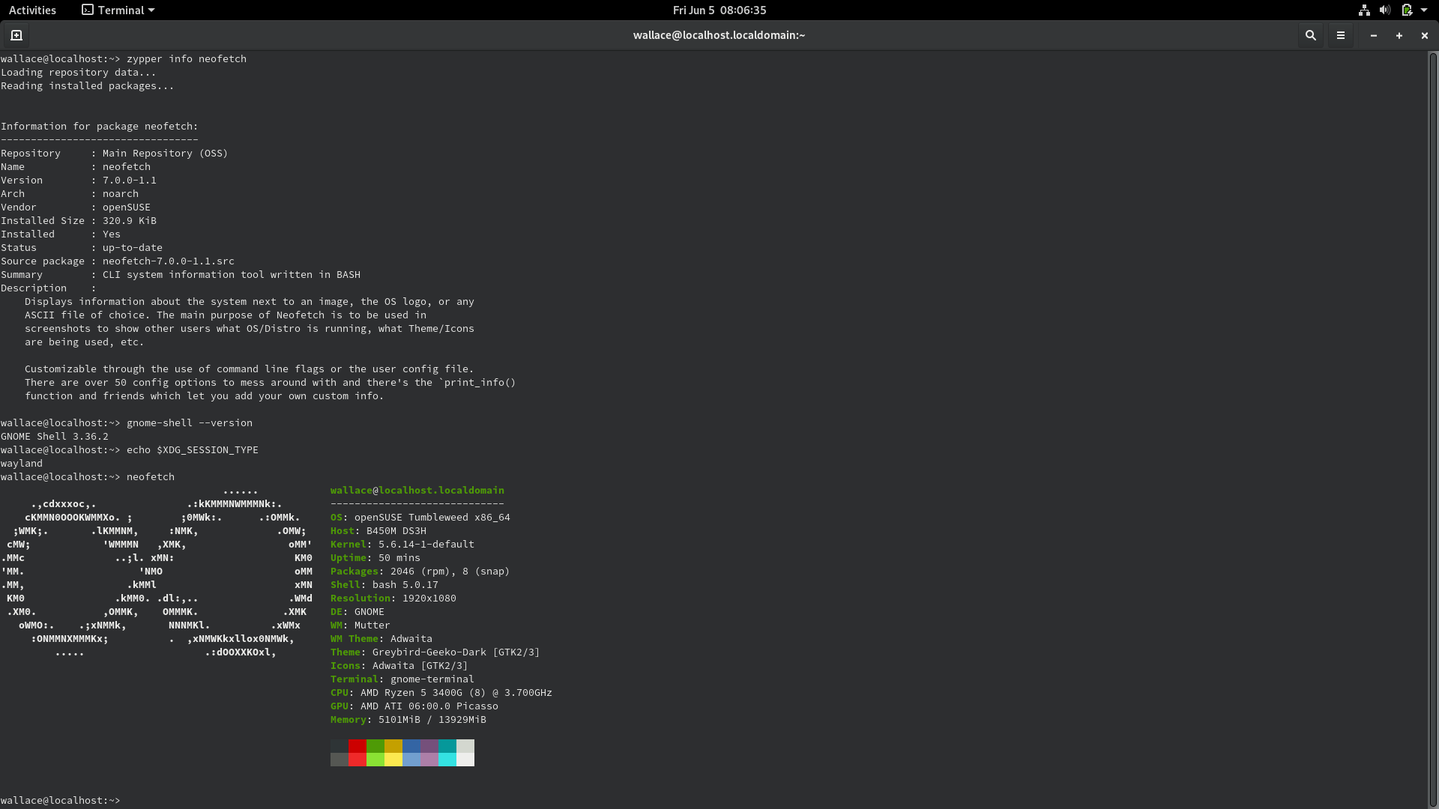The image size is (1439, 809).
Task: Click the wired network icon in system tray
Action: 1364,10
